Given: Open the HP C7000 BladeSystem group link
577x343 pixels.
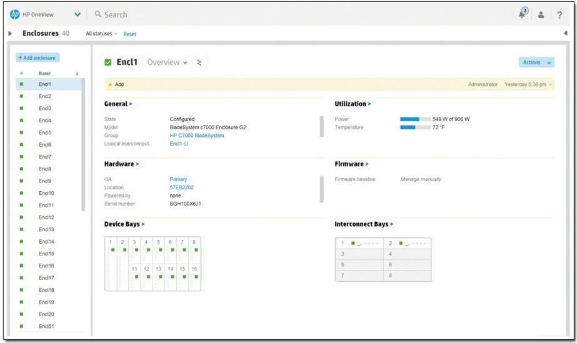Looking at the screenshot, I should point(196,136).
